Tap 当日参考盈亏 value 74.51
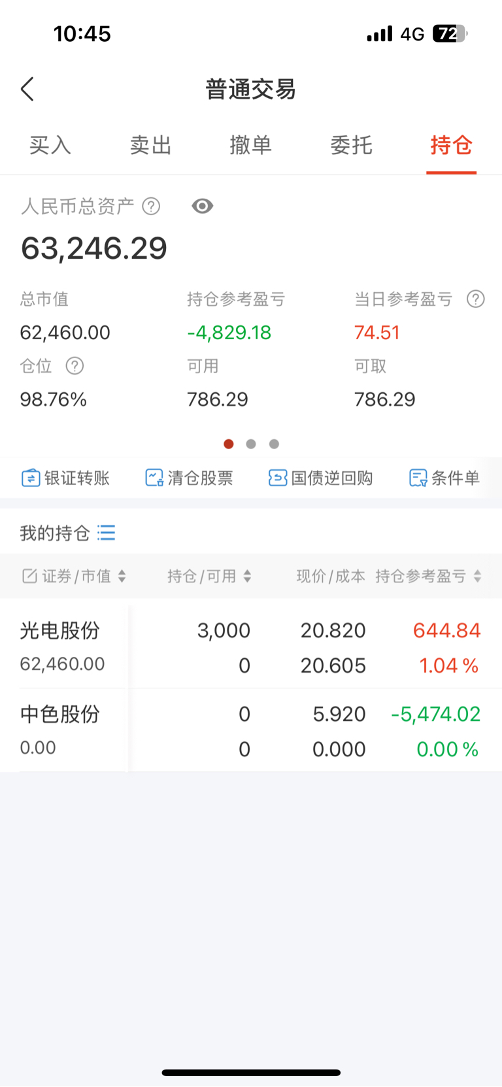Image resolution: width=502 pixels, height=1087 pixels. 377,333
